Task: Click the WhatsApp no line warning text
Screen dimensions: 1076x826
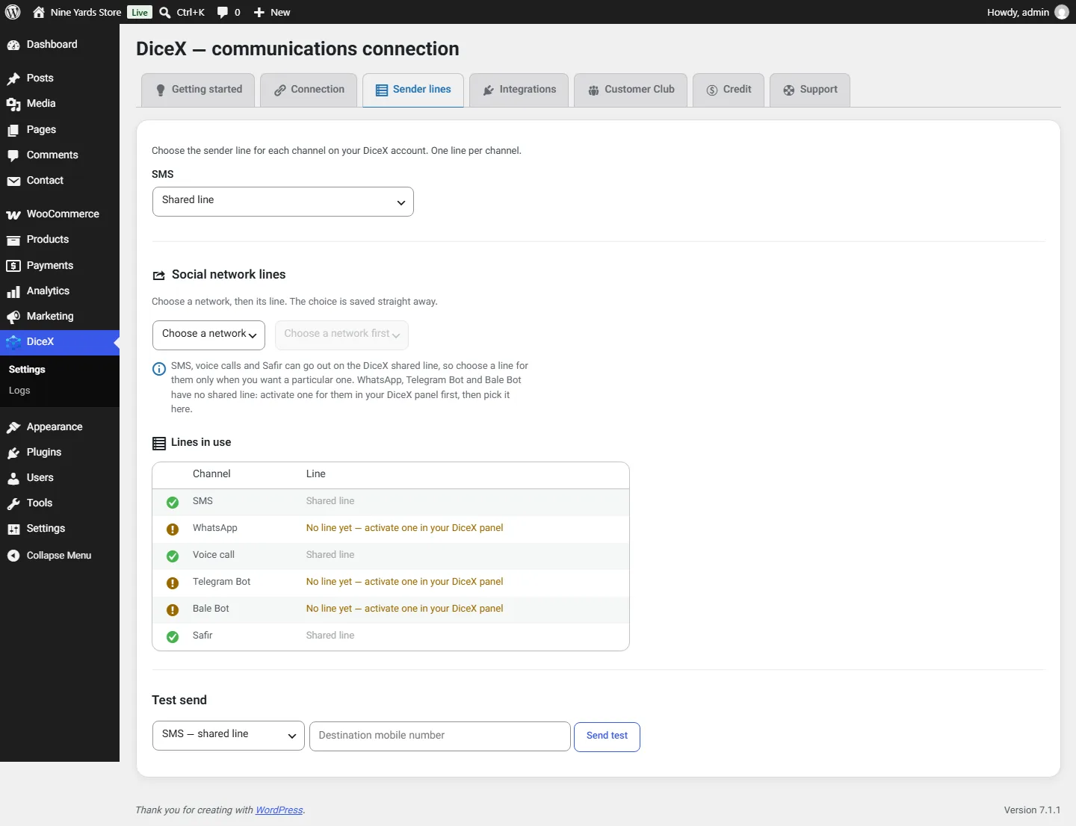Action: (404, 528)
